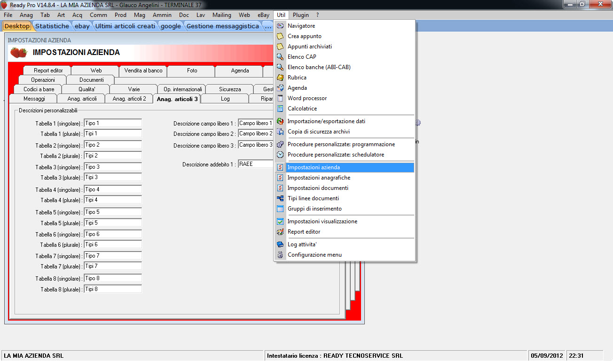
Task: Open the Documenti settings tab
Action: coord(91,80)
